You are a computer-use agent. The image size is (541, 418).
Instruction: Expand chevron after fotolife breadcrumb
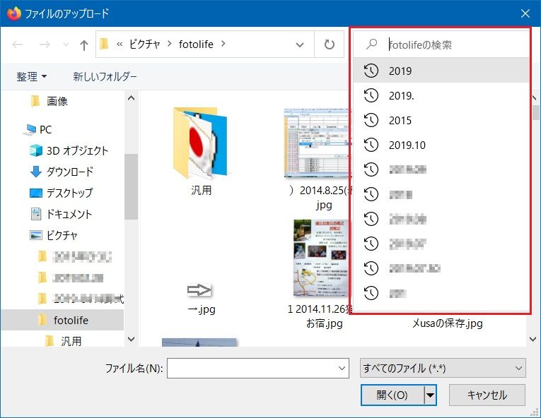point(223,44)
